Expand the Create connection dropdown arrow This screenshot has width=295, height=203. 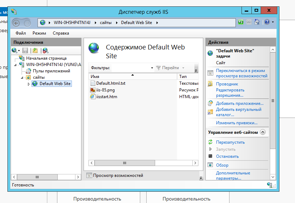(x=19, y=50)
